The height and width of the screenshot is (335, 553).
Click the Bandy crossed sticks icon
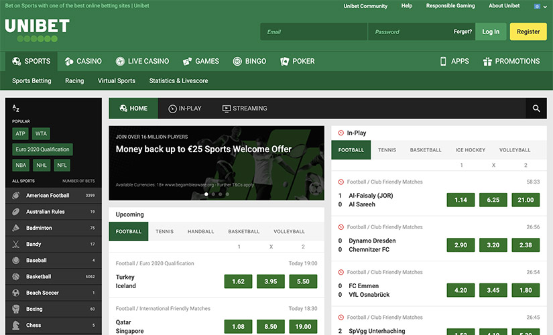tap(16, 244)
